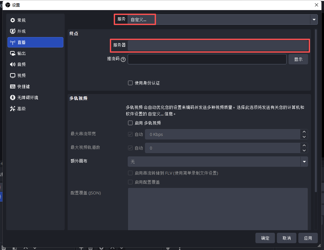Click the 应用 apply button
The image size is (324, 250).
pos(308,238)
